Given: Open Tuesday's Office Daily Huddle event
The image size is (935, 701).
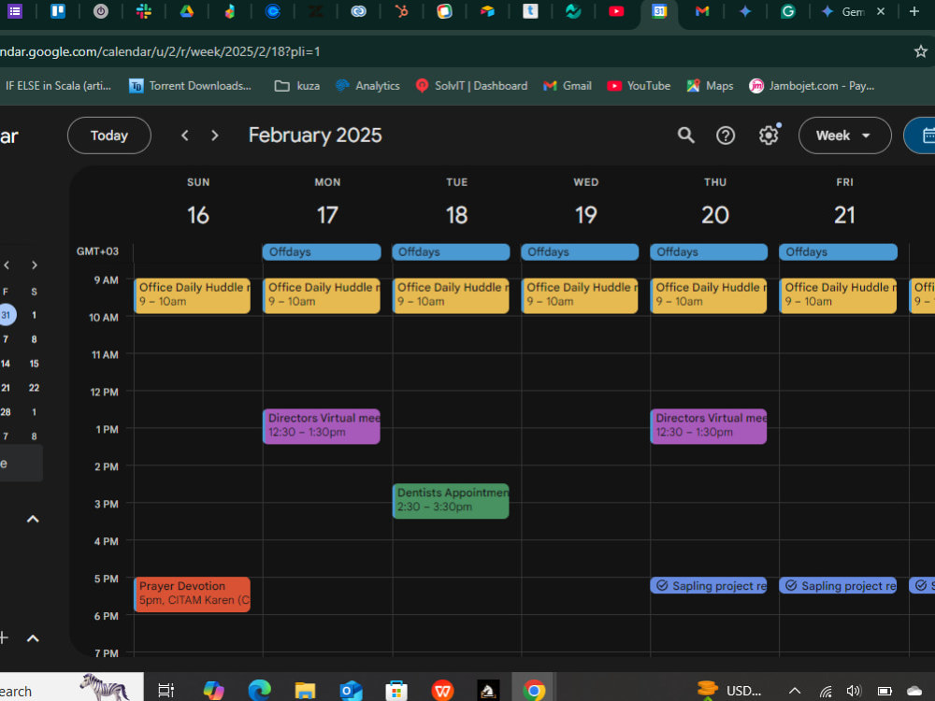Looking at the screenshot, I should click(451, 295).
